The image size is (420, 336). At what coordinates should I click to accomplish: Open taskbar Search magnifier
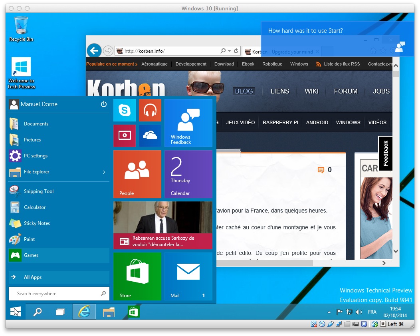tap(38, 312)
